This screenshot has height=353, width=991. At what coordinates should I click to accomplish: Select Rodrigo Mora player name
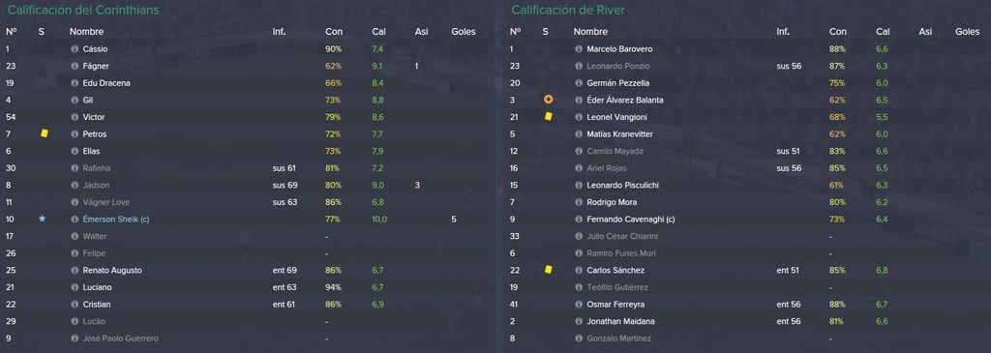pos(612,202)
